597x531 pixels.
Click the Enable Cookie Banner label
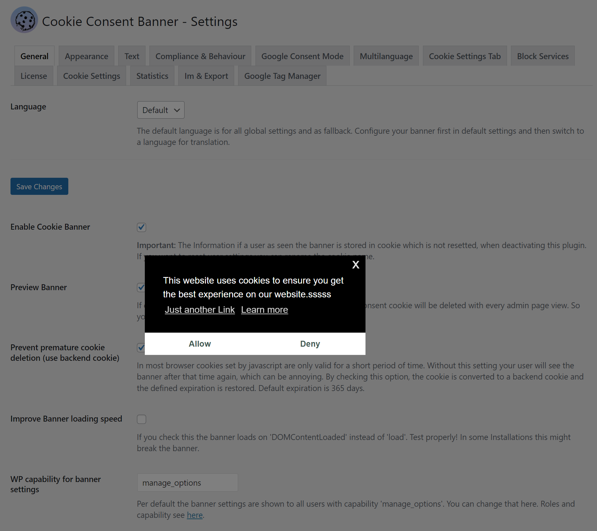coord(50,227)
